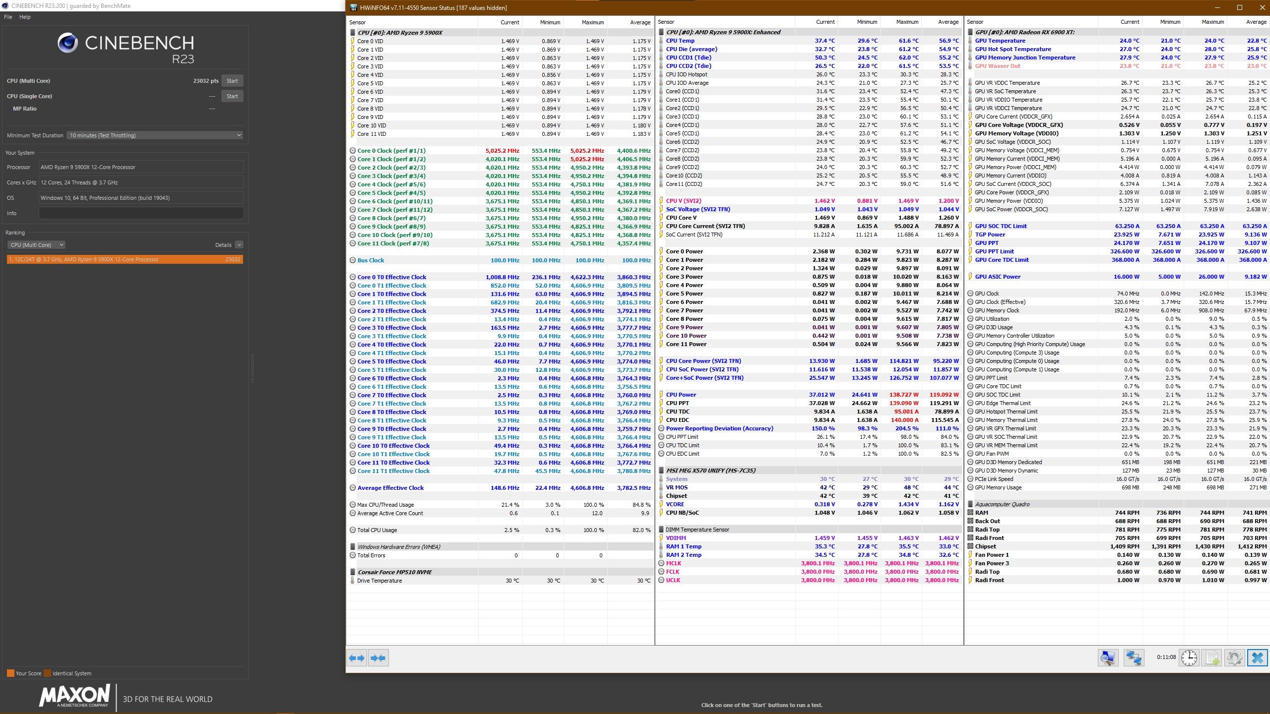The height and width of the screenshot is (714, 1270).
Task: Select the PCIe Link Speed row
Action: (x=1117, y=479)
